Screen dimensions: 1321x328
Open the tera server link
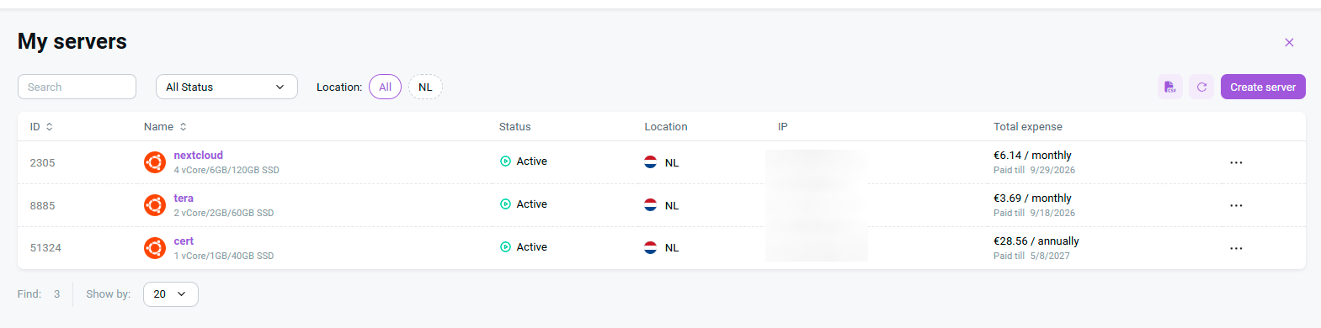[184, 198]
